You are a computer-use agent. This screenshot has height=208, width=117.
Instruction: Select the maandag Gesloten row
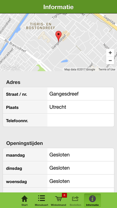click(59, 155)
